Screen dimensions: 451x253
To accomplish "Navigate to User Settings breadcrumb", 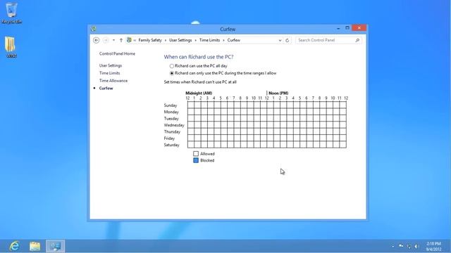I will pos(180,40).
